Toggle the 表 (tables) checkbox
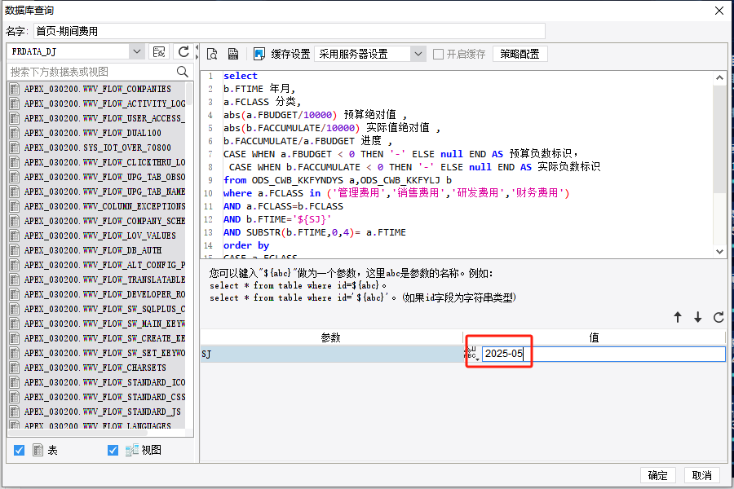The image size is (734, 489). [20, 450]
